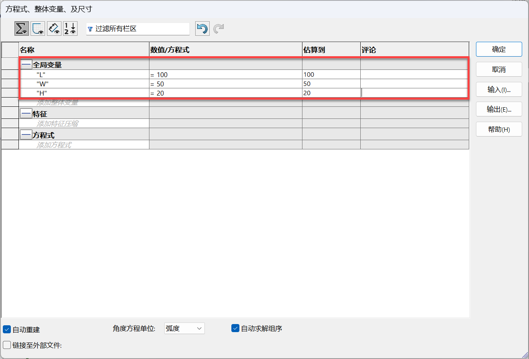Image resolution: width=529 pixels, height=359 pixels.
Task: Click the filter funnel icon
Action: [90, 29]
